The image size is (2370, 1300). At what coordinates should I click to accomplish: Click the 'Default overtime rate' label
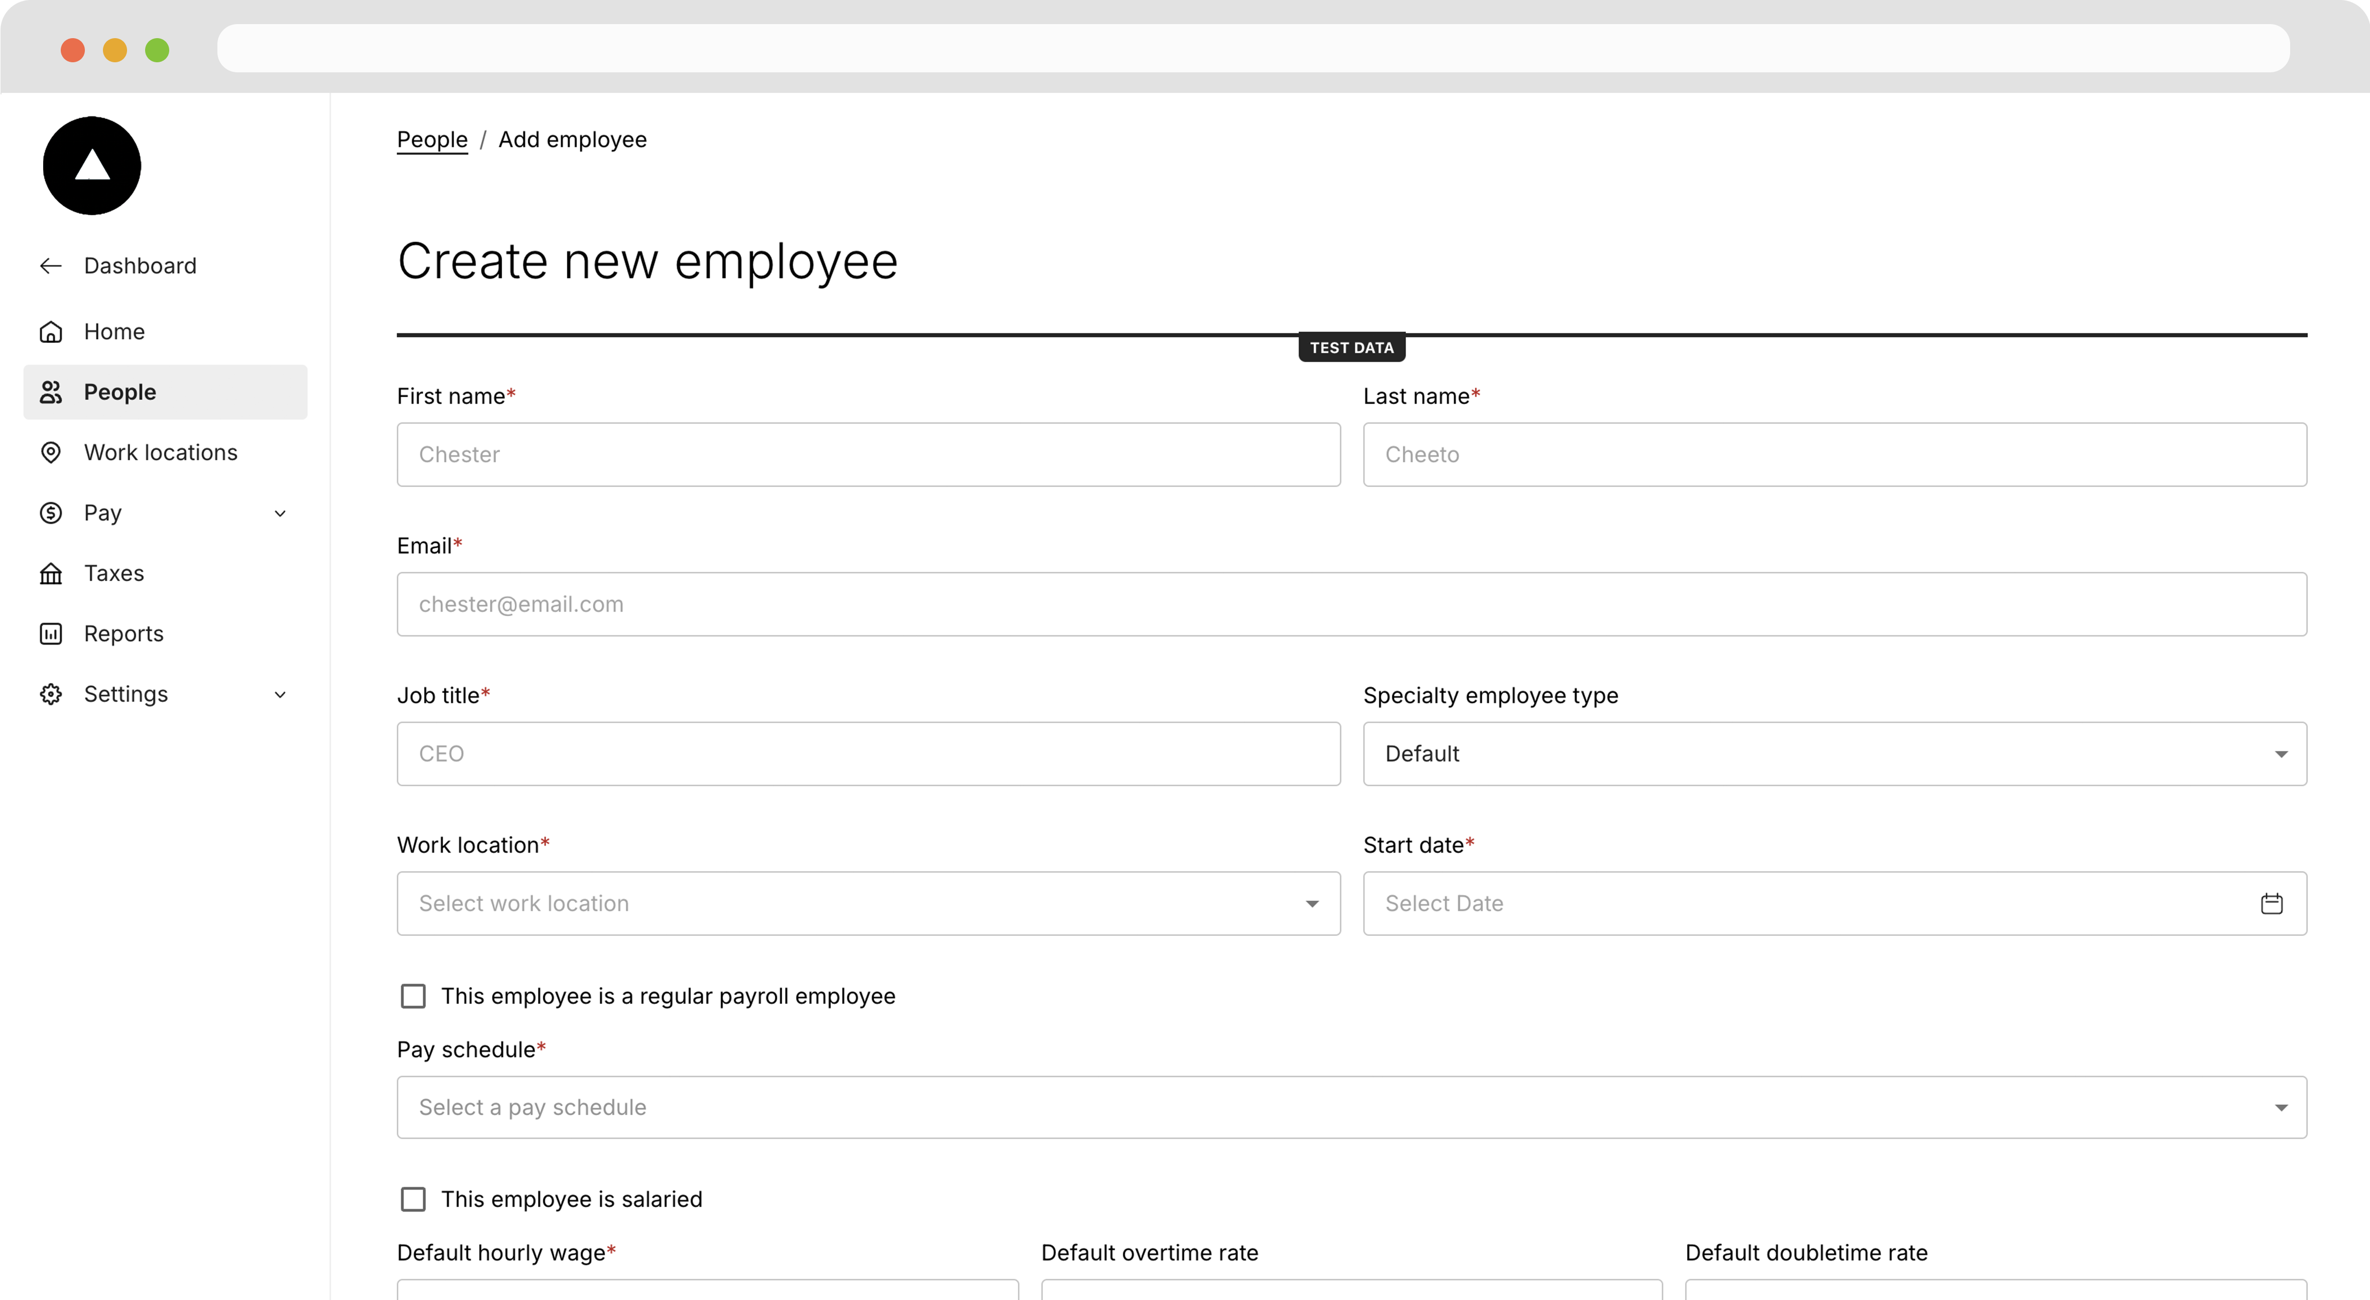(1149, 1253)
